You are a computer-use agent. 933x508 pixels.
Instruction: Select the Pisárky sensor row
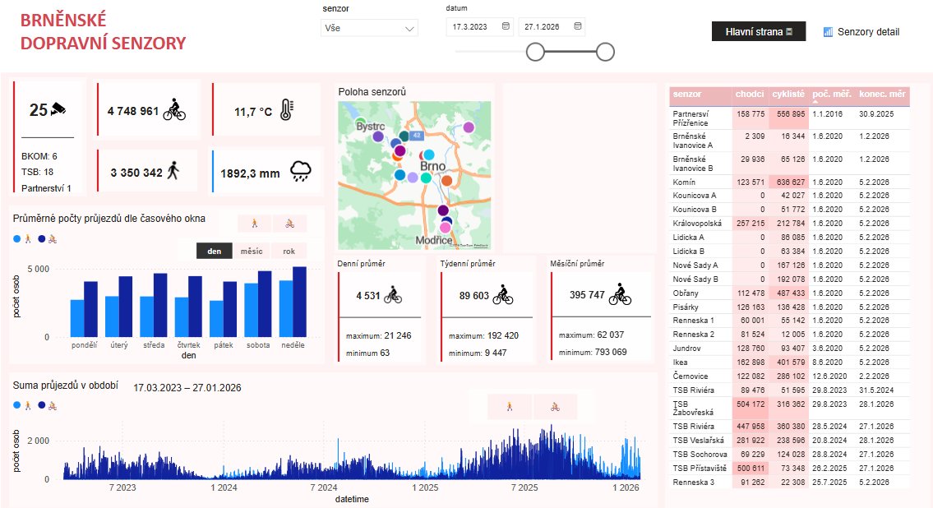[x=790, y=307]
